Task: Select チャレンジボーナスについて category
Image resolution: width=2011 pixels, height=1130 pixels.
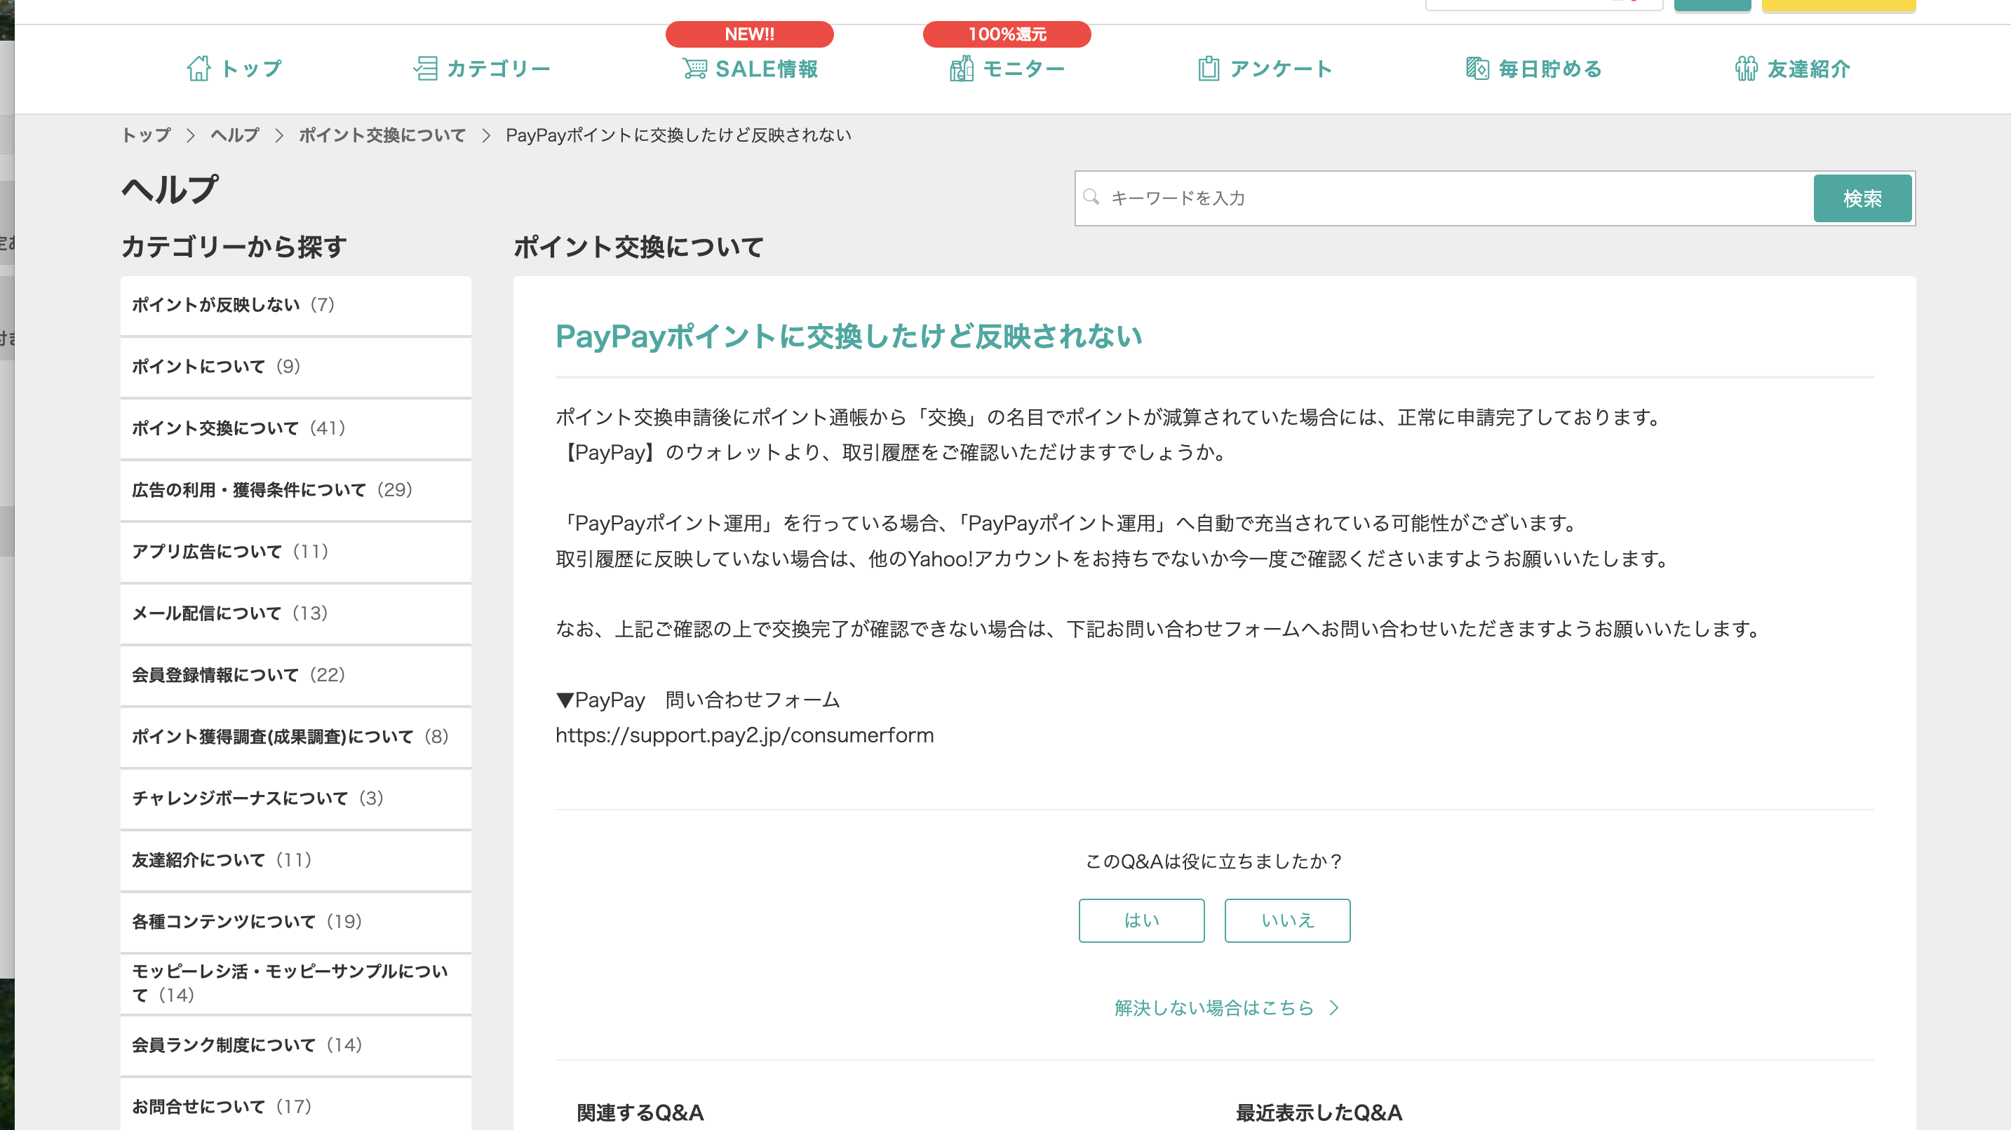Action: click(257, 798)
